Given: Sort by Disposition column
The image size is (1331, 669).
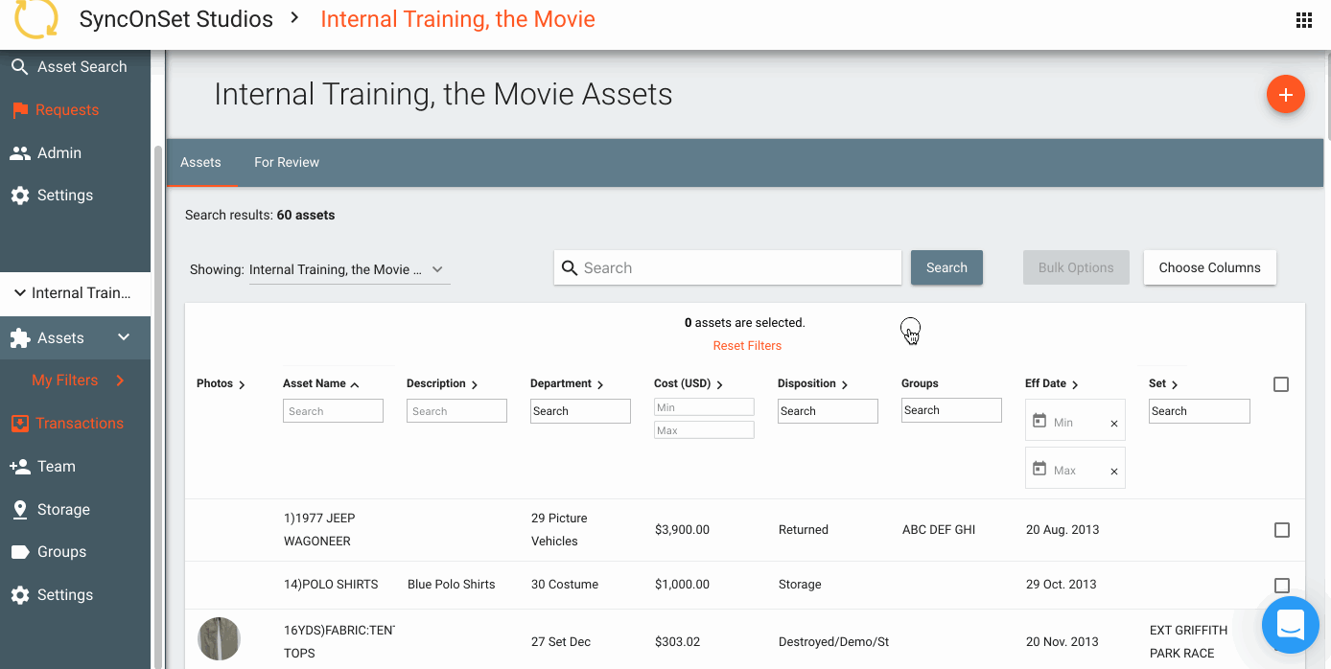Looking at the screenshot, I should (x=813, y=383).
